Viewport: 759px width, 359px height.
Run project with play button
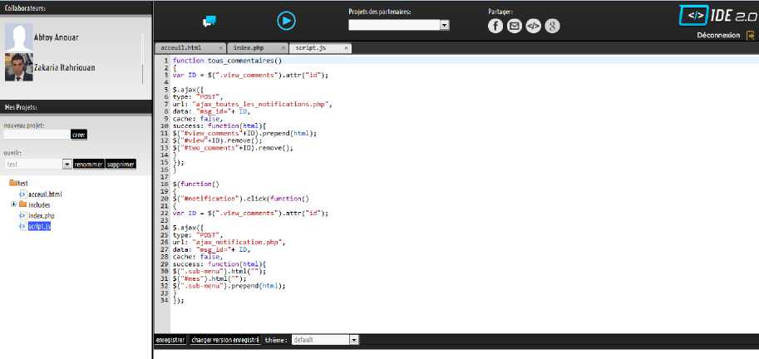click(286, 21)
